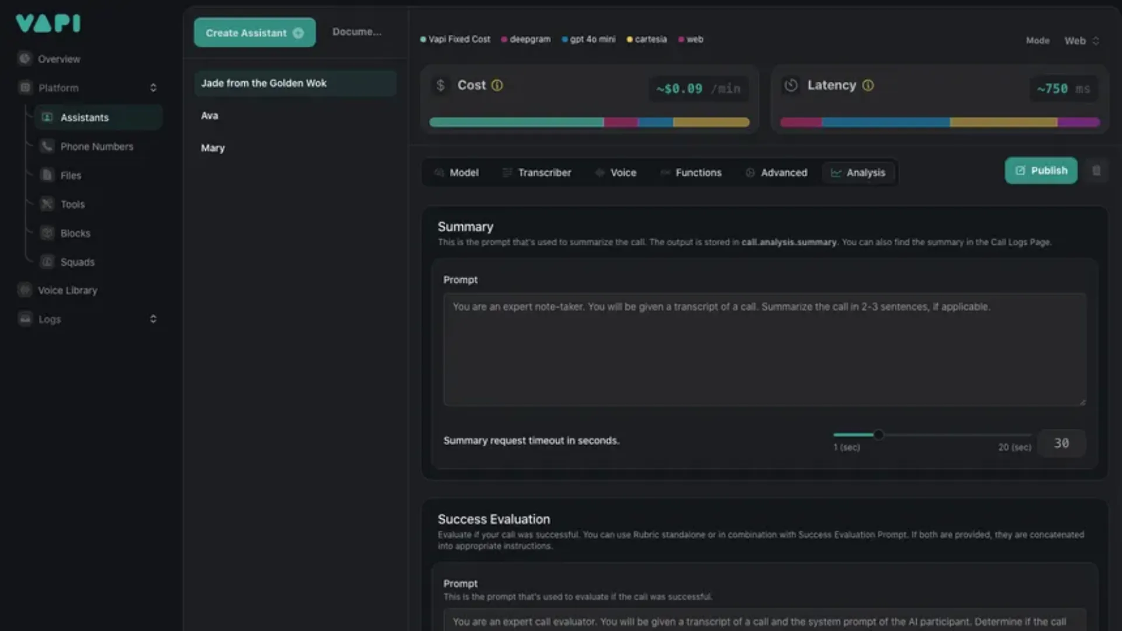
Task: Click the Overview sidebar label
Action: pyautogui.click(x=59, y=59)
